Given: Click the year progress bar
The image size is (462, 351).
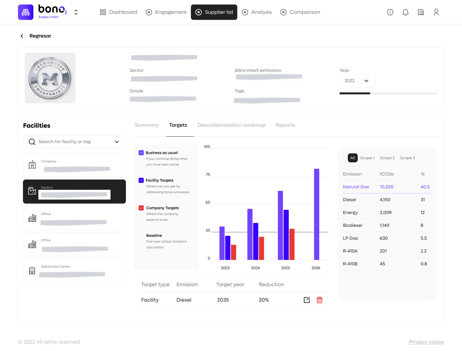Looking at the screenshot, I should [388, 93].
